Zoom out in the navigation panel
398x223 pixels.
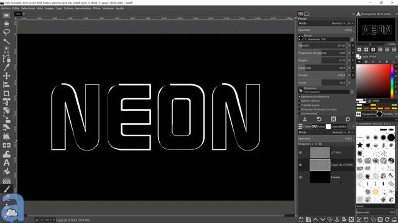click(x=359, y=50)
